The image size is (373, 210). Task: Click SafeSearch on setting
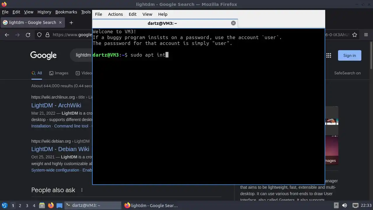coord(347,73)
